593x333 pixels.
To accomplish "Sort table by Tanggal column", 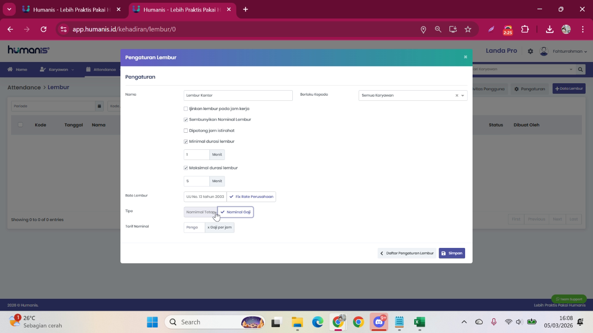I will click(74, 125).
